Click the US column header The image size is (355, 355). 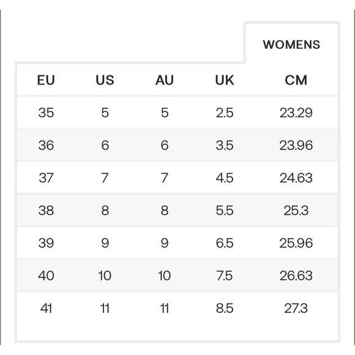pyautogui.click(x=105, y=80)
